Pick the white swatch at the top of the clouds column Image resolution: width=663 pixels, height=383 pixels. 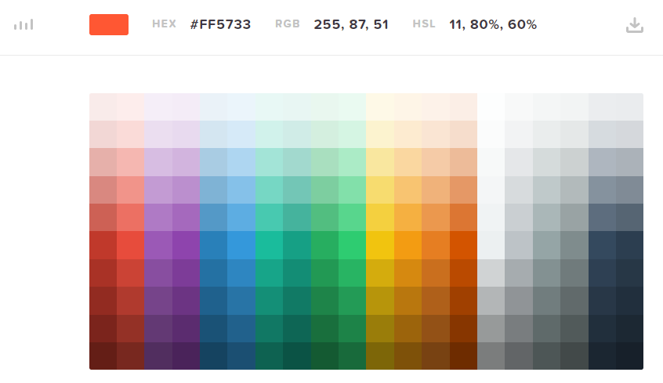491,107
